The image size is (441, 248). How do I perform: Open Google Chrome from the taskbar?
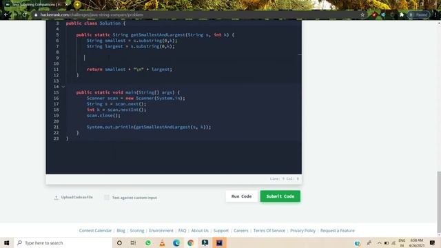(x=191, y=242)
